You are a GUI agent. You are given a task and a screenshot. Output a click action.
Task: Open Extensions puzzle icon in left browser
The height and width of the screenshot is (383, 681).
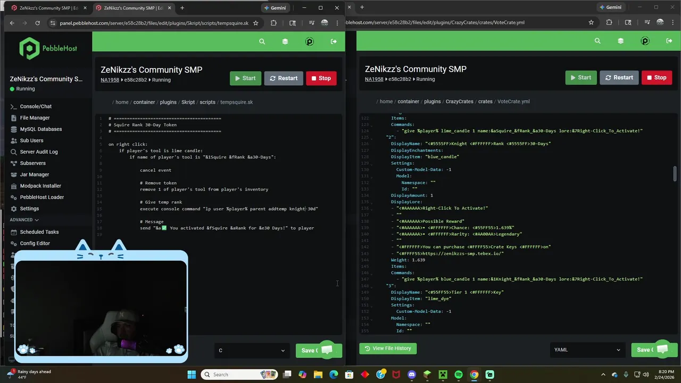pos(273,23)
